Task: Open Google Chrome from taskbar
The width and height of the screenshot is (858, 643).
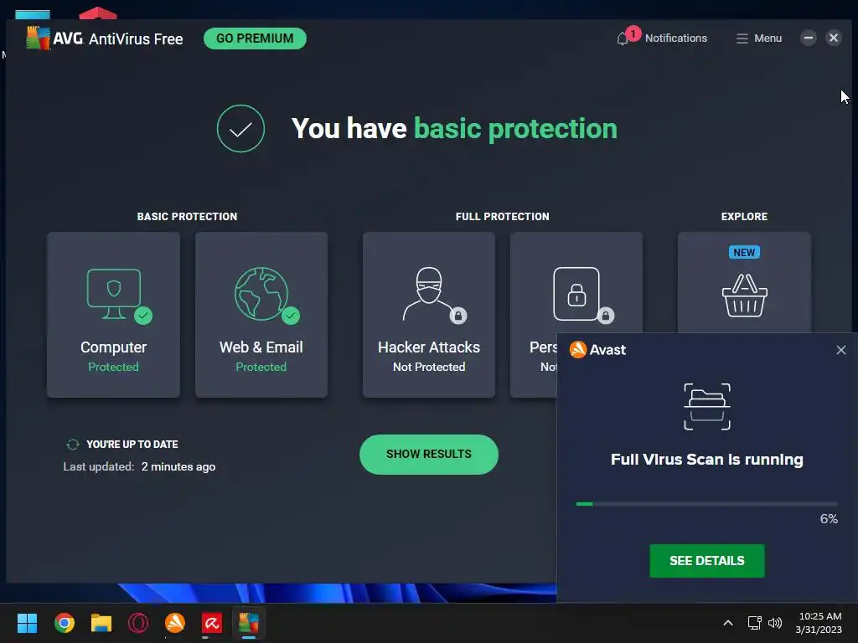Action: pos(65,623)
